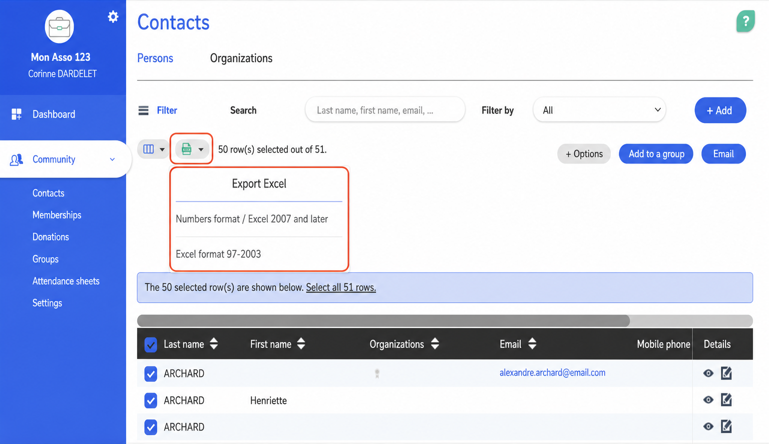
Task: Click the Email button
Action: tap(723, 154)
